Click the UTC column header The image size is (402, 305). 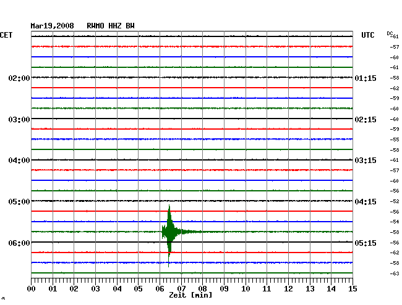pos(367,35)
